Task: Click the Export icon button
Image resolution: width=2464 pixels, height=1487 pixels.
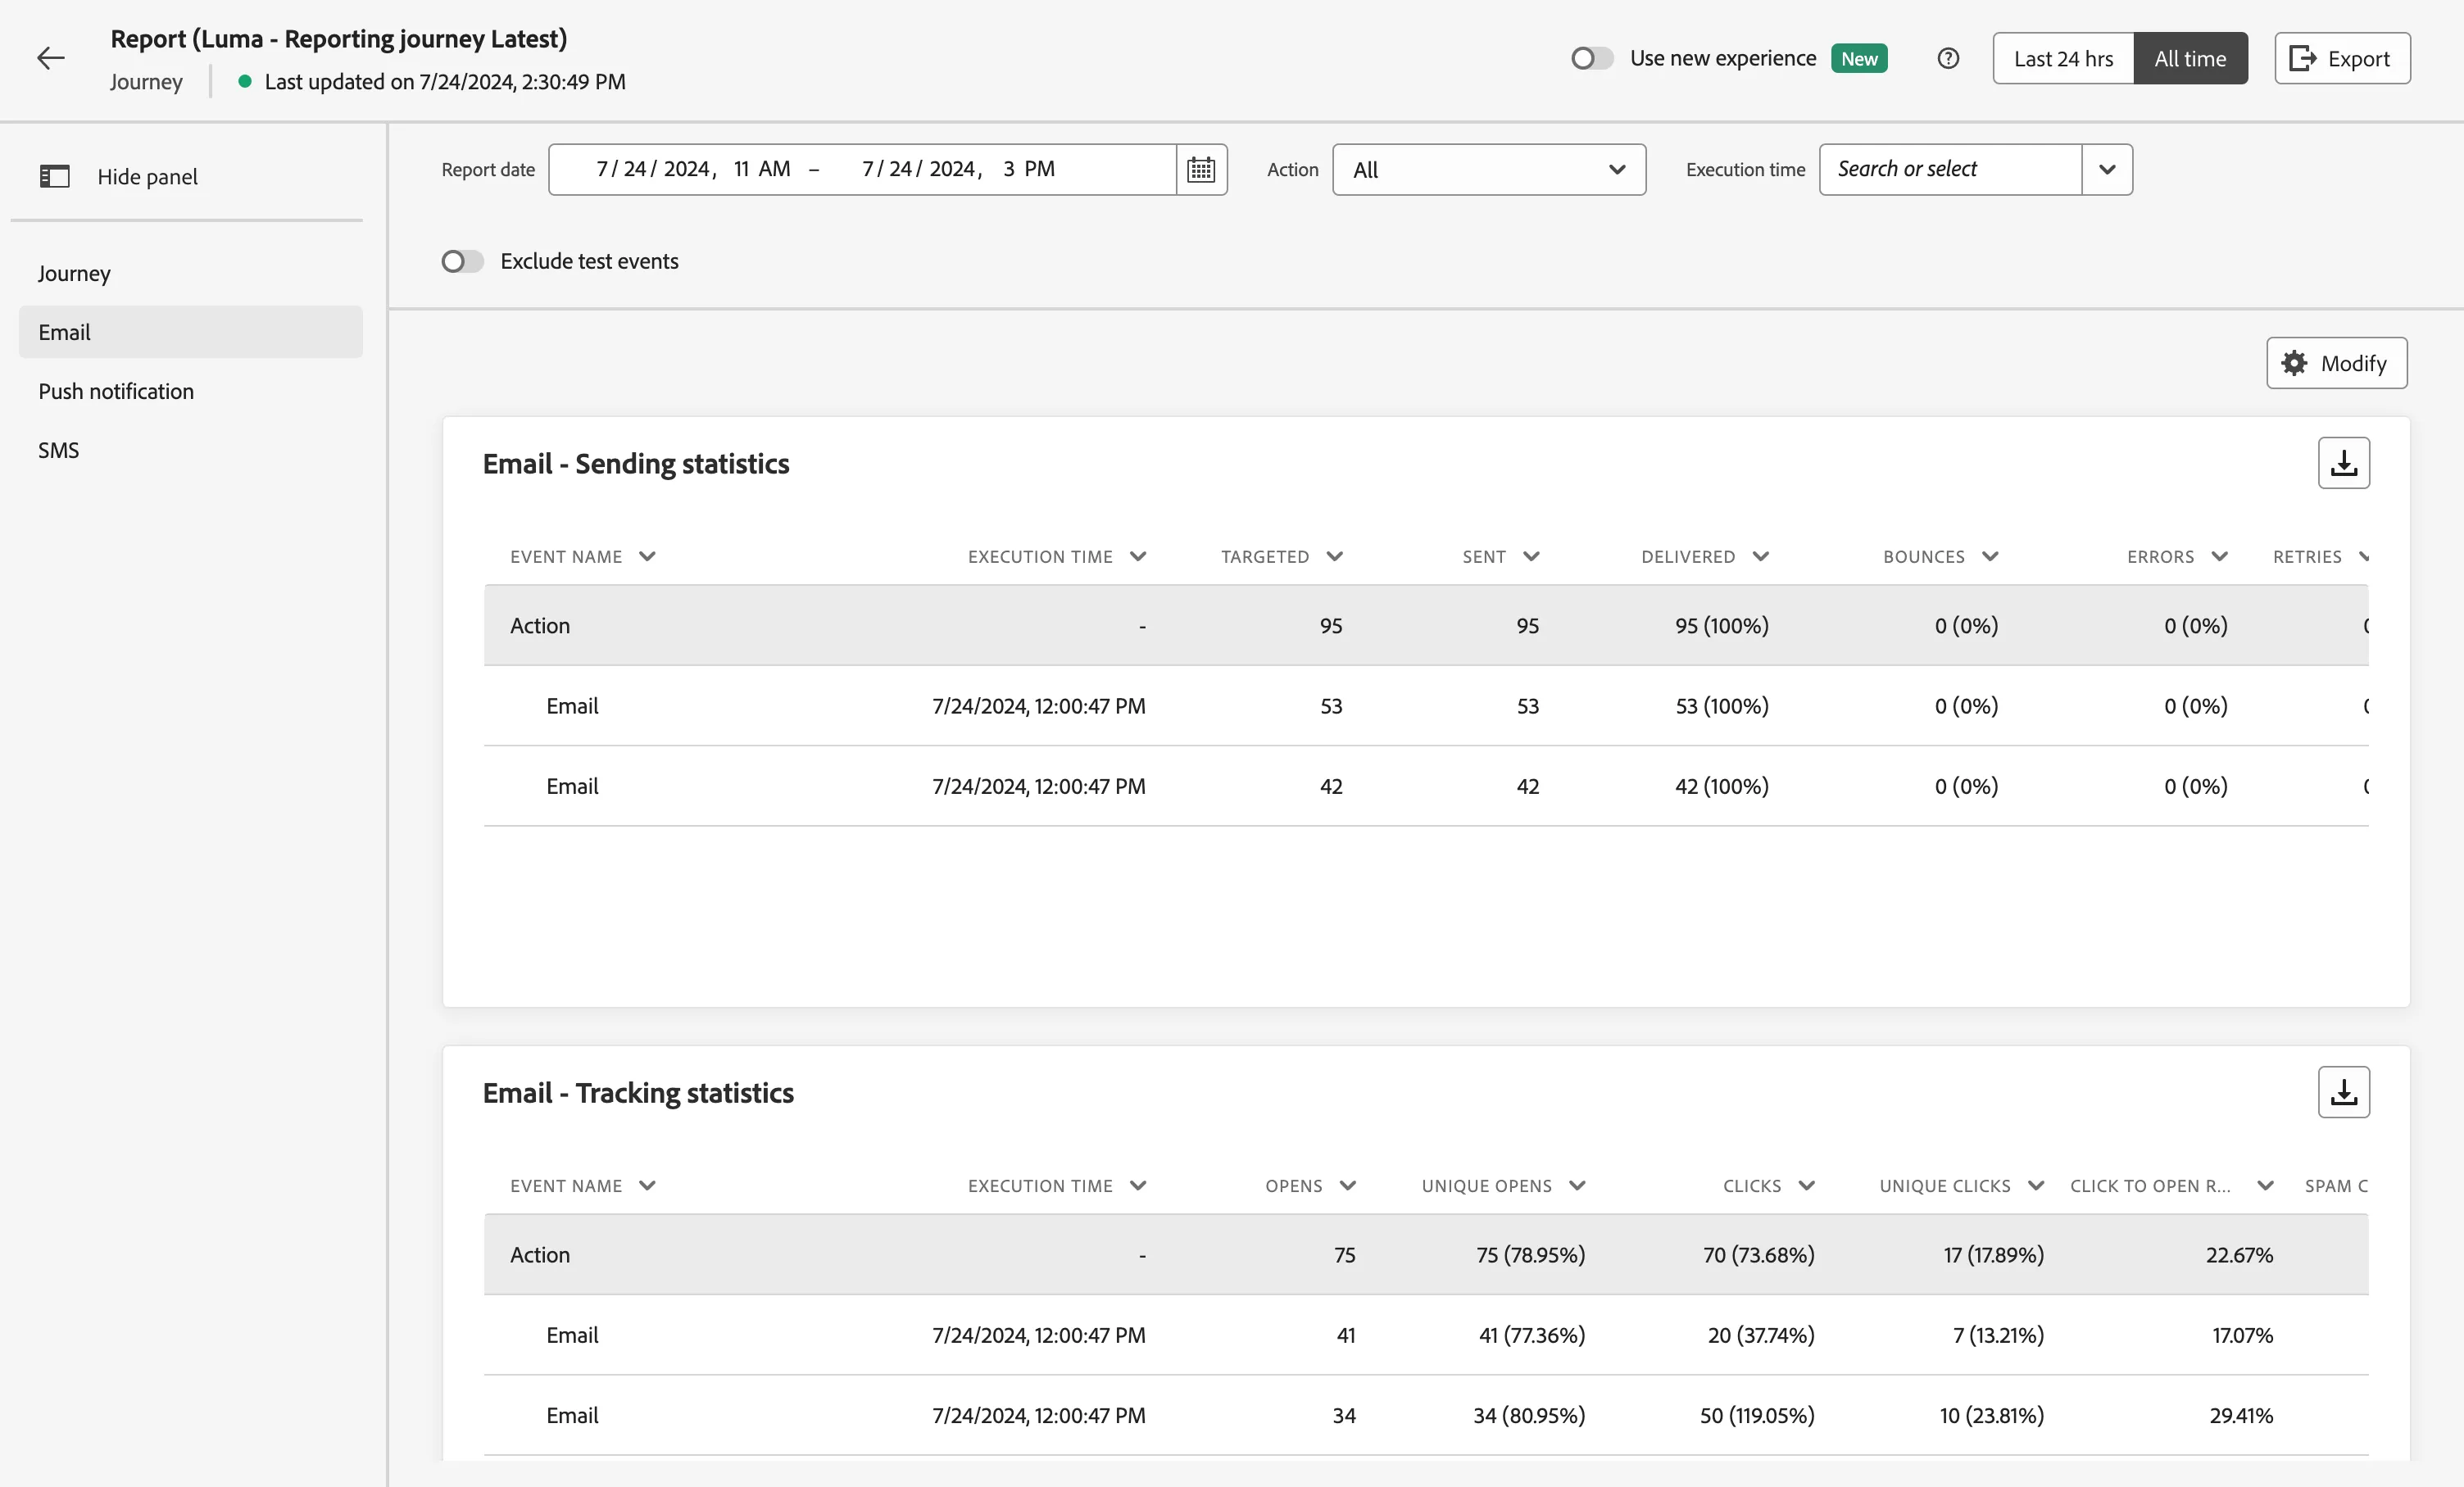Action: 2342,58
